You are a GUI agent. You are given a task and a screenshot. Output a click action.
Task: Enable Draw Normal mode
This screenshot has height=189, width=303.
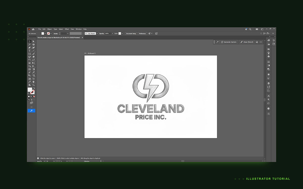click(x=29, y=100)
